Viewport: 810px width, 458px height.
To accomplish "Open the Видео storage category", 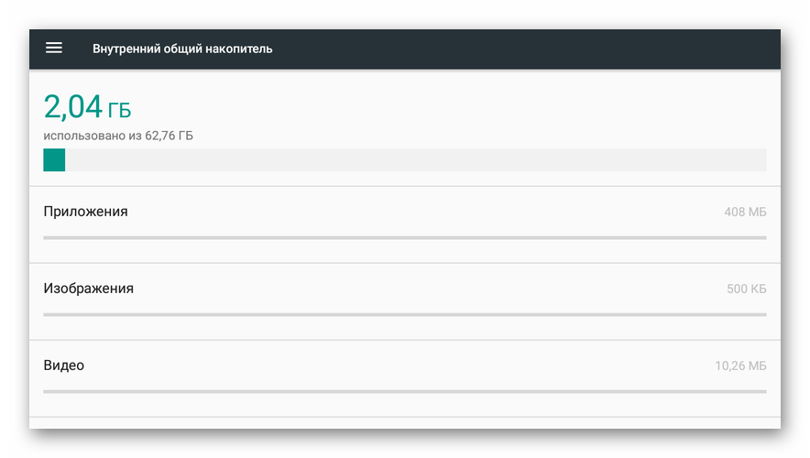I will [x=64, y=365].
